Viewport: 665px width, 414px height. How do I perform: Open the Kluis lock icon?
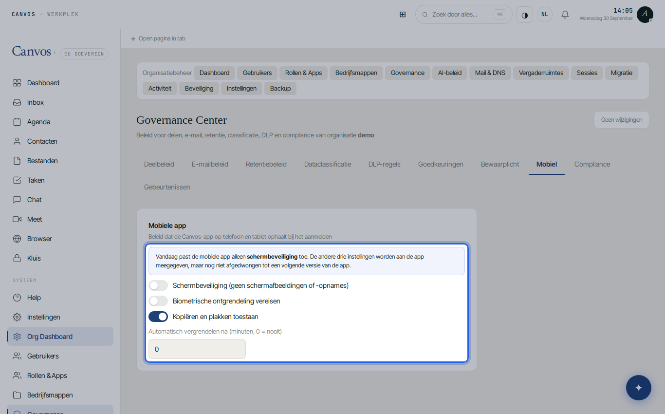tap(17, 258)
